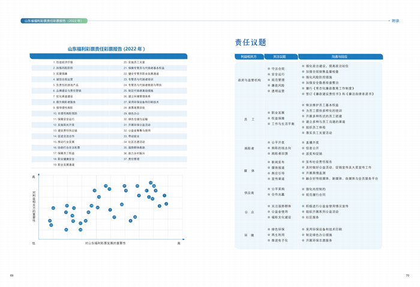Click the bullet icon beside 新闻发布

click(268, 162)
